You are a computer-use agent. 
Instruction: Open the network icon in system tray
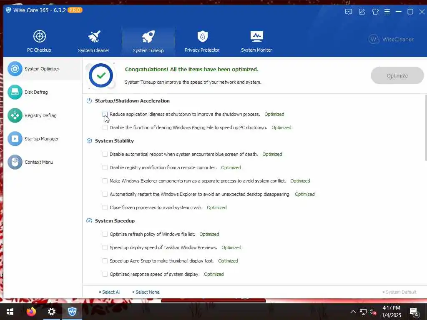363,312
